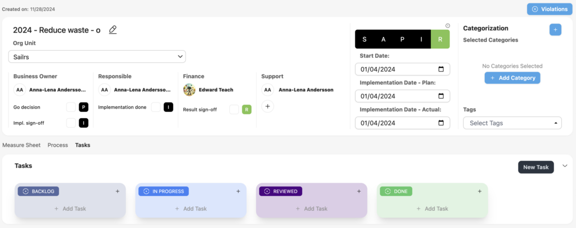Tick the Go decision checkbox
Screen dimensions: 576x228
click(71, 107)
